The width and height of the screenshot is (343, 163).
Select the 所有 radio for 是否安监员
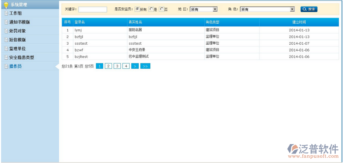point(137,9)
